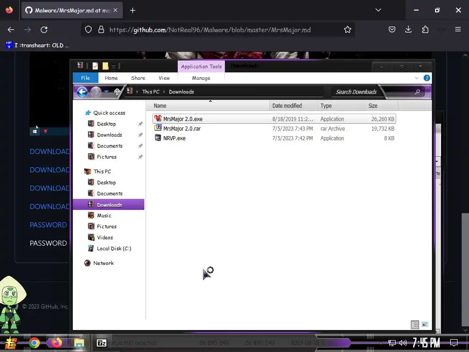Expand breadcrumb arrow after This PC
The image size is (469, 352).
pyautogui.click(x=164, y=92)
